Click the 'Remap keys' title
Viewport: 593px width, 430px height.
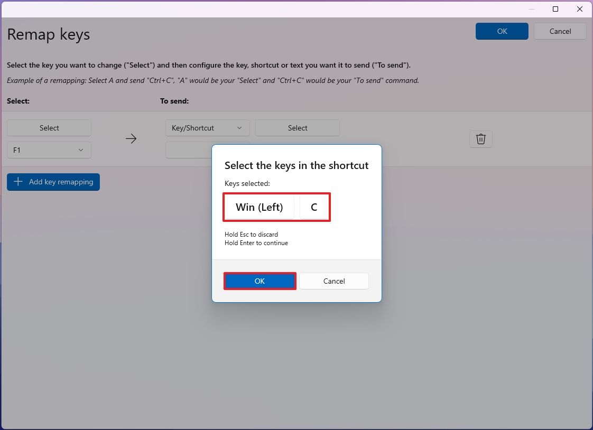[x=49, y=34]
